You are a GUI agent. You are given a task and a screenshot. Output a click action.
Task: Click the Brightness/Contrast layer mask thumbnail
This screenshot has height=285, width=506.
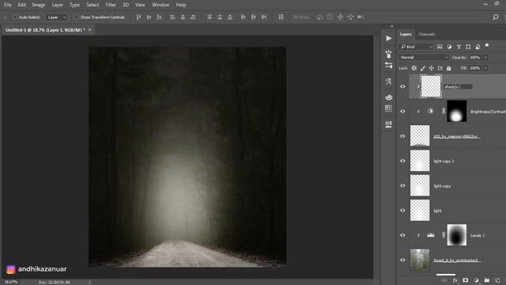(x=457, y=111)
